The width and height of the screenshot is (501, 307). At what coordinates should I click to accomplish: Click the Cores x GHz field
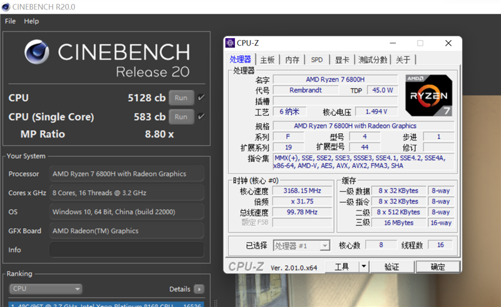(x=127, y=193)
